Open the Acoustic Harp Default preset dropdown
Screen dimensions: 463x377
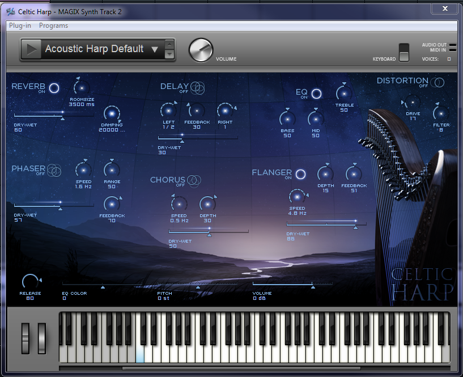coord(155,49)
